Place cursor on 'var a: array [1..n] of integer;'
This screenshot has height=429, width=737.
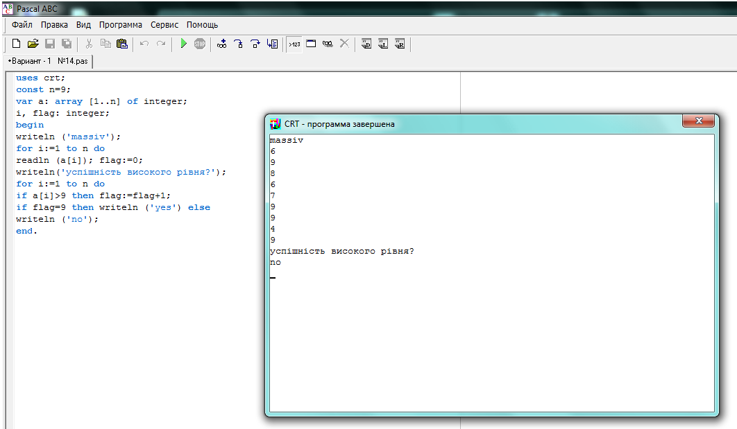click(x=101, y=101)
